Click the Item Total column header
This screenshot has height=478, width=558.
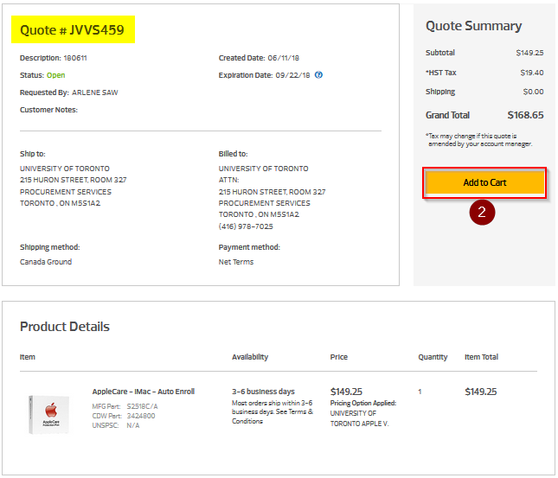pos(481,357)
